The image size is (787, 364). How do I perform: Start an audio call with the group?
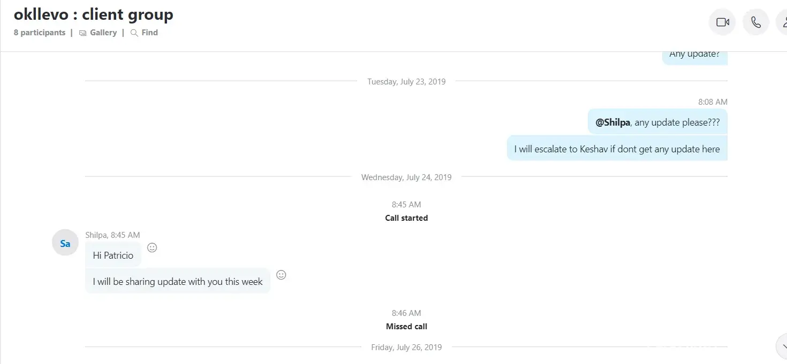[x=756, y=22]
